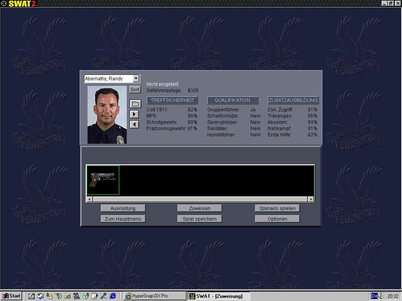The width and height of the screenshot is (402, 301).
Task: Open the Ausrüstung screen
Action: click(123, 208)
